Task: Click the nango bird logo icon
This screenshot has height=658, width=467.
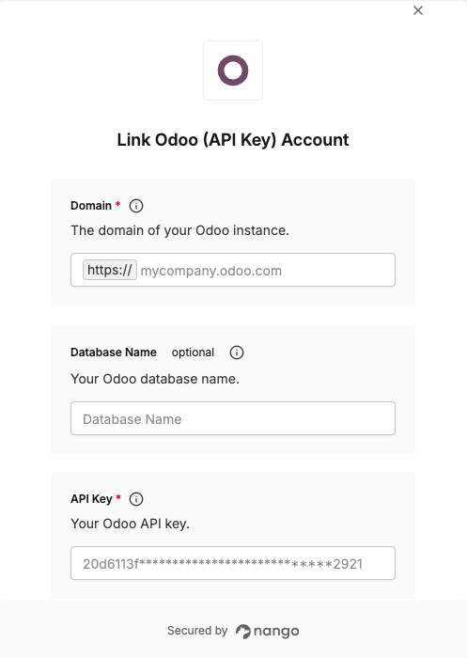Action: (x=242, y=631)
